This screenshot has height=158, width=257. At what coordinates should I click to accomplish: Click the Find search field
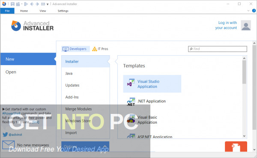click(218, 49)
